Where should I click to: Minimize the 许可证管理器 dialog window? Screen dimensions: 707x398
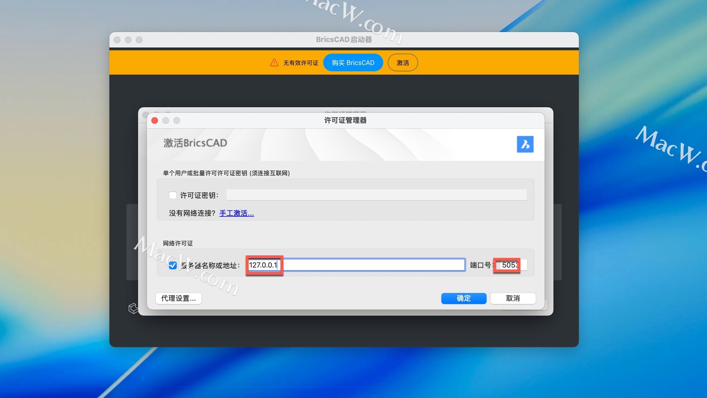point(166,121)
